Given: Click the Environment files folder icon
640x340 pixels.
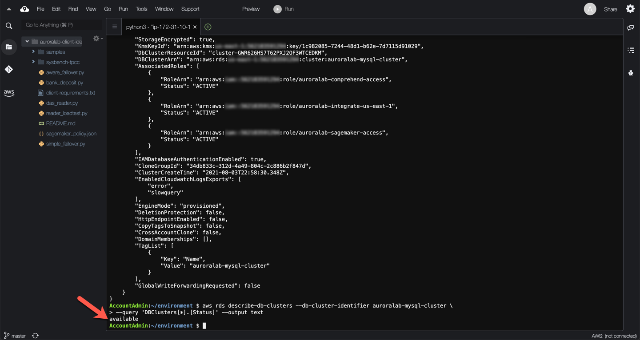Looking at the screenshot, I should pos(9,47).
